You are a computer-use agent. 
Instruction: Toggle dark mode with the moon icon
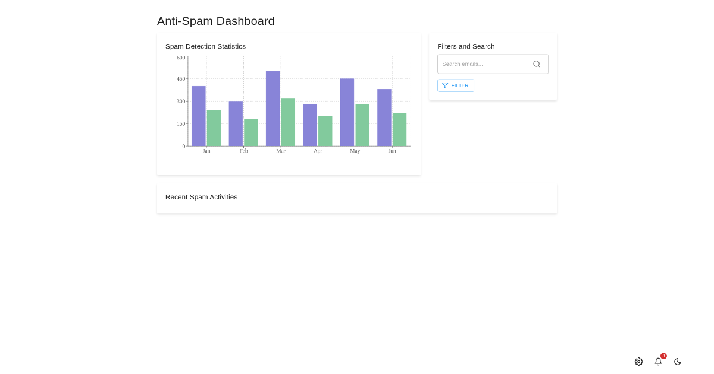(678, 362)
